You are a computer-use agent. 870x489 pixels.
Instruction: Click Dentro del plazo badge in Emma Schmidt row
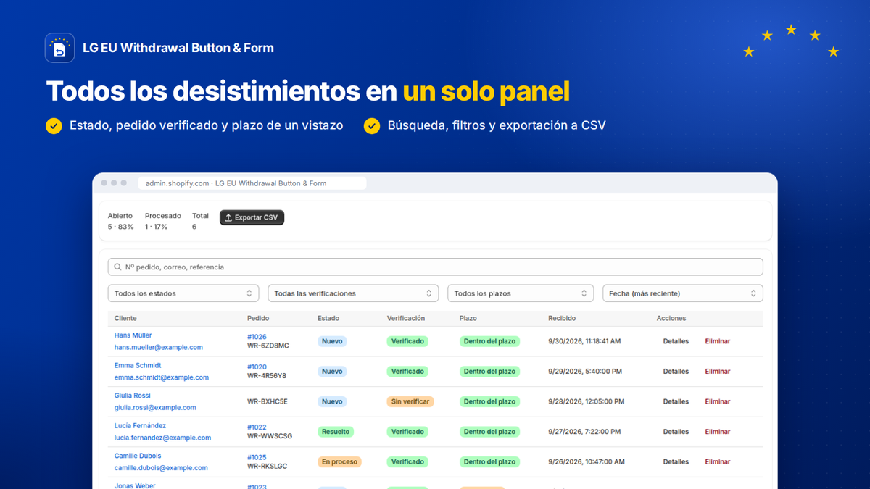(489, 372)
